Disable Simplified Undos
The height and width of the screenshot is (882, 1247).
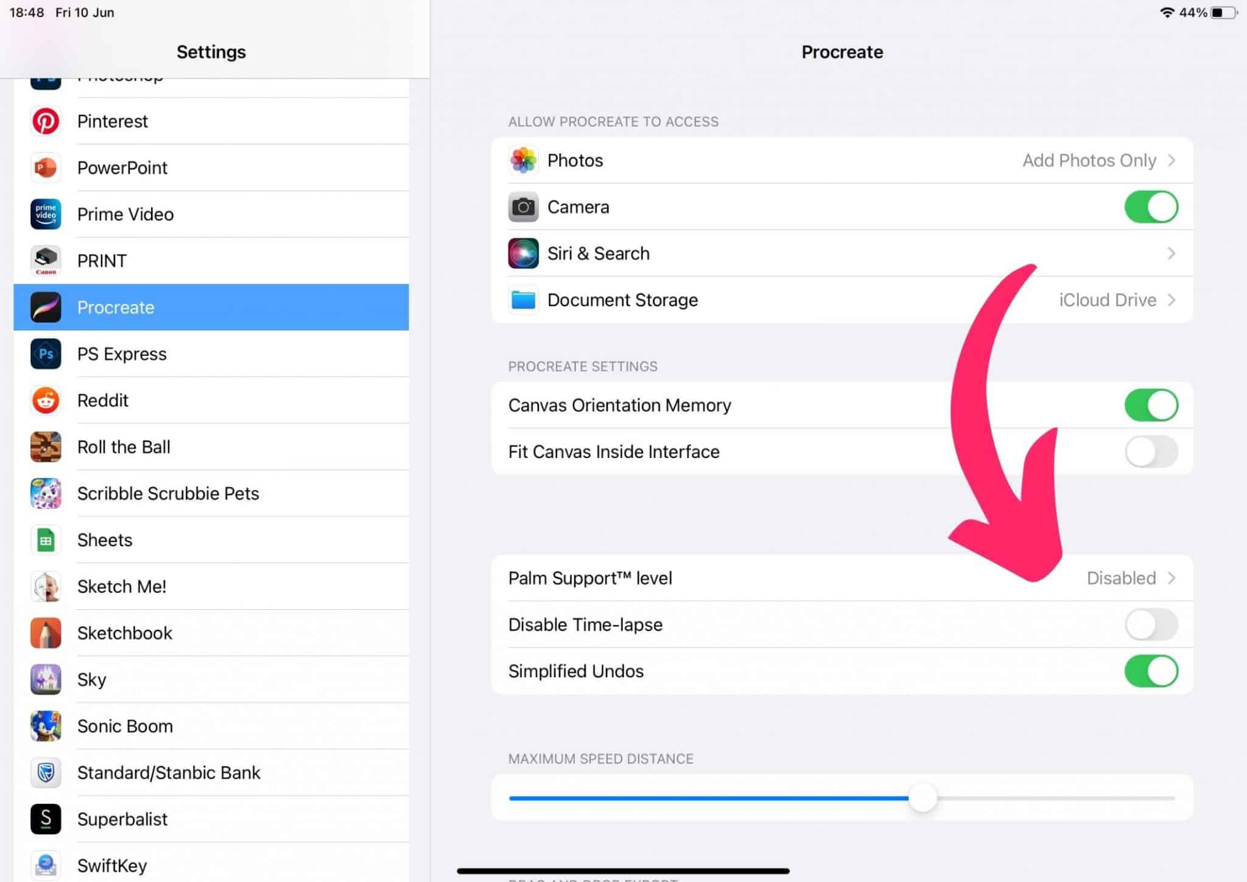click(1151, 671)
